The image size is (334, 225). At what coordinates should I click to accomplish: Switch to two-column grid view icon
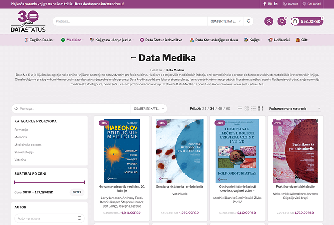[x=247, y=109]
